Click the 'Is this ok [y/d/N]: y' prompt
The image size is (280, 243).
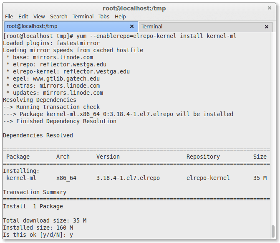38,235
